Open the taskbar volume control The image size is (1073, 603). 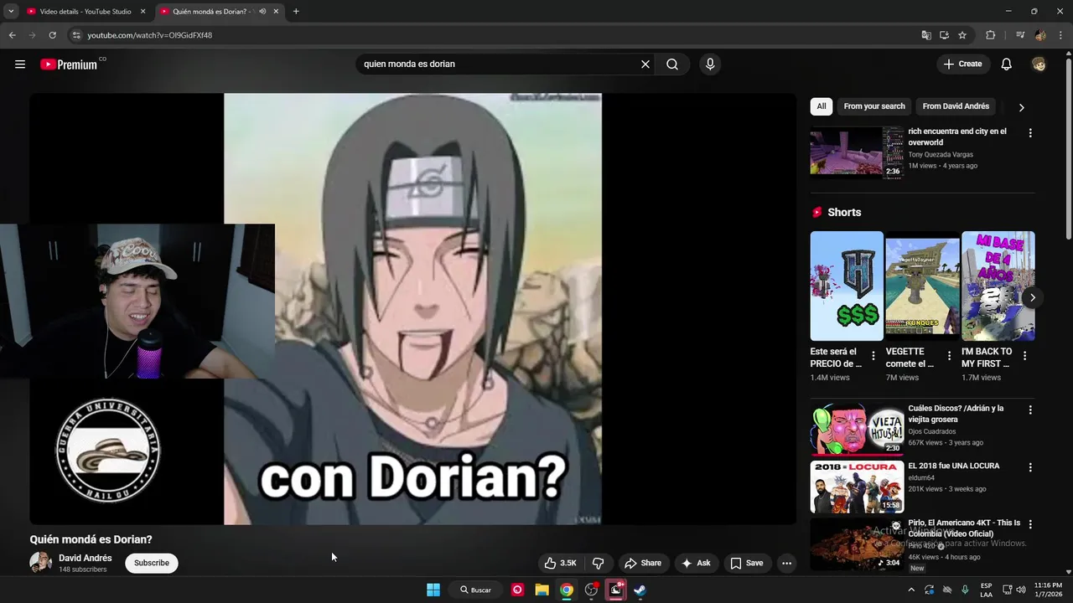tap(1021, 590)
